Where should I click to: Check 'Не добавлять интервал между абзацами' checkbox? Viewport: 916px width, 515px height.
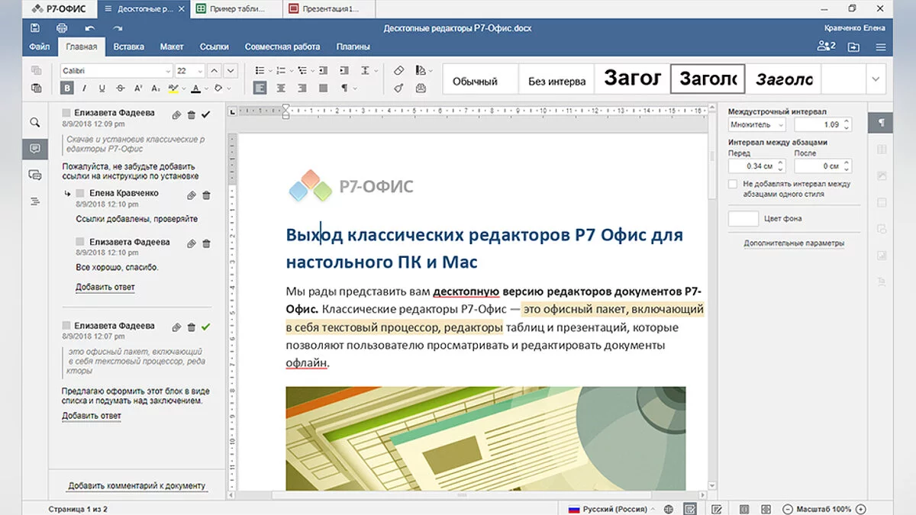(x=733, y=184)
